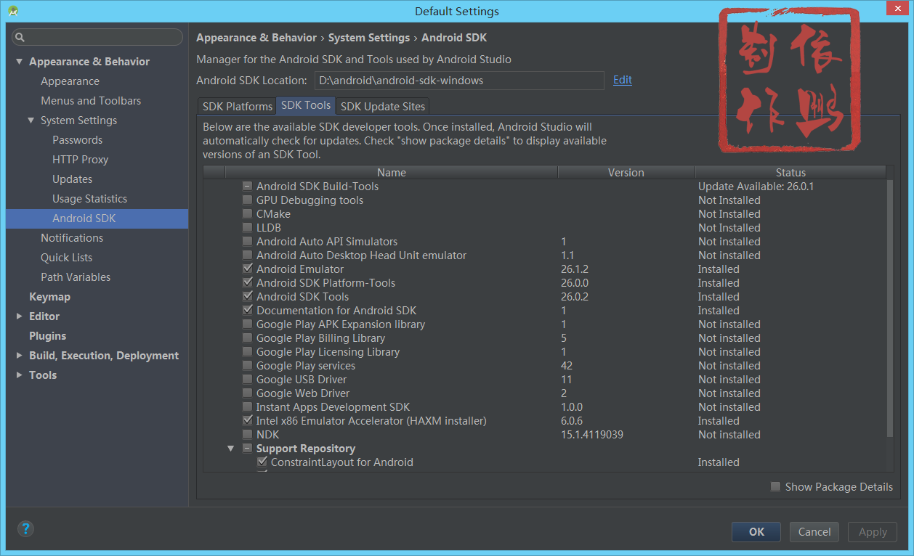This screenshot has width=914, height=556.
Task: Select Android SDK in the sidebar
Action: tap(97, 218)
